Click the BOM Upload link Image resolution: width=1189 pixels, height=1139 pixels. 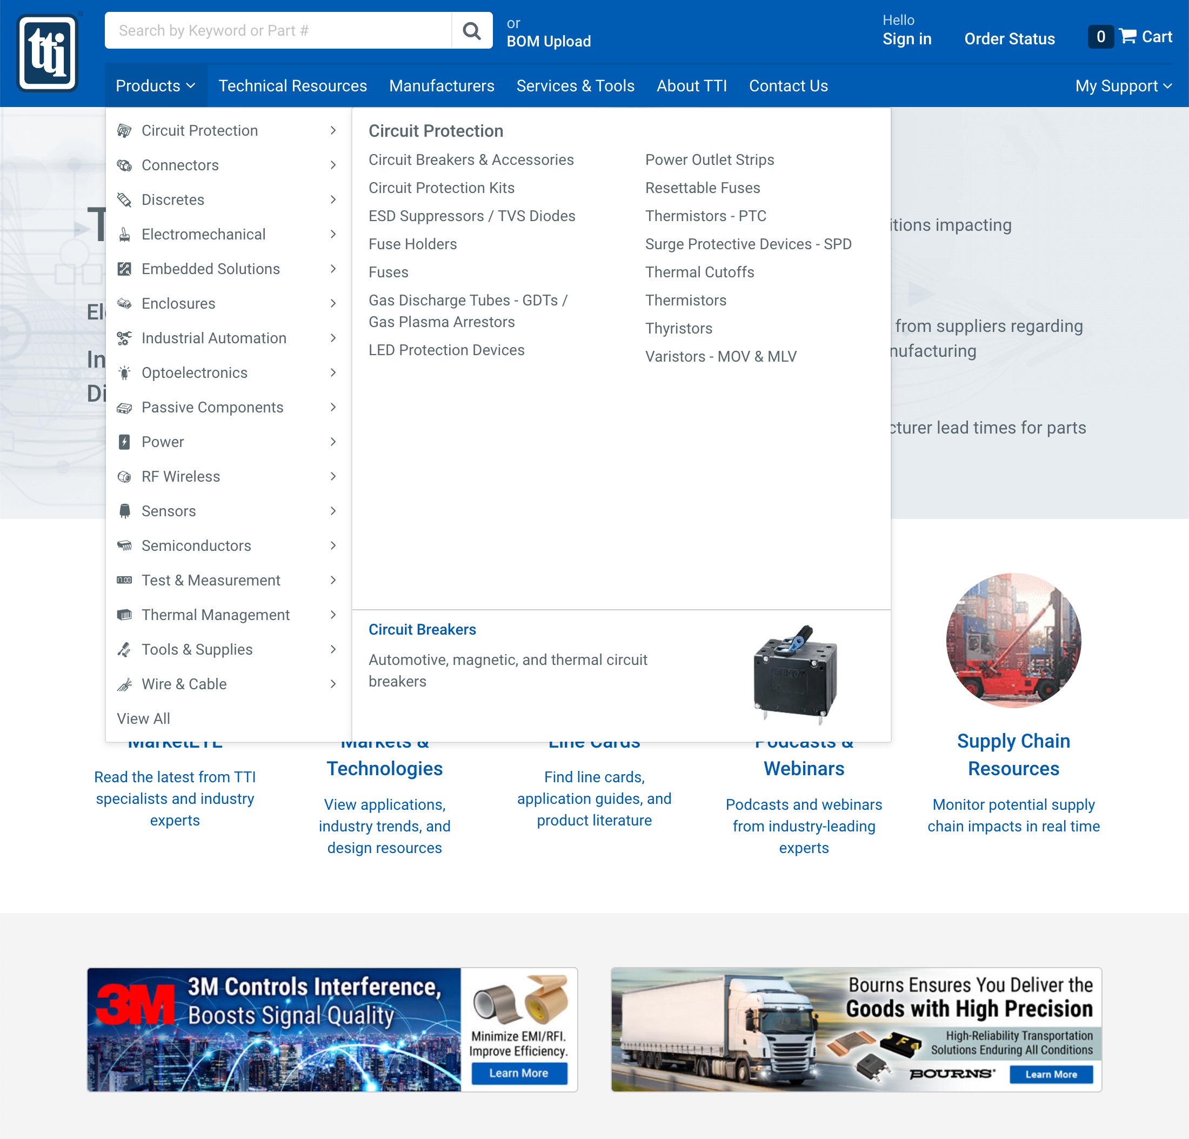(x=549, y=41)
